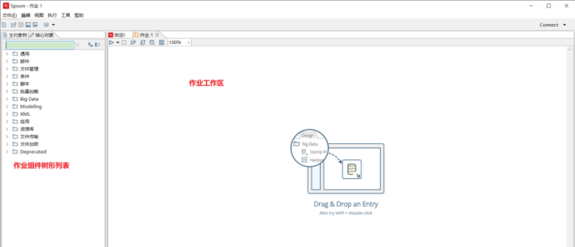
Task: Open the 100% zoom dropdown
Action: pos(180,42)
